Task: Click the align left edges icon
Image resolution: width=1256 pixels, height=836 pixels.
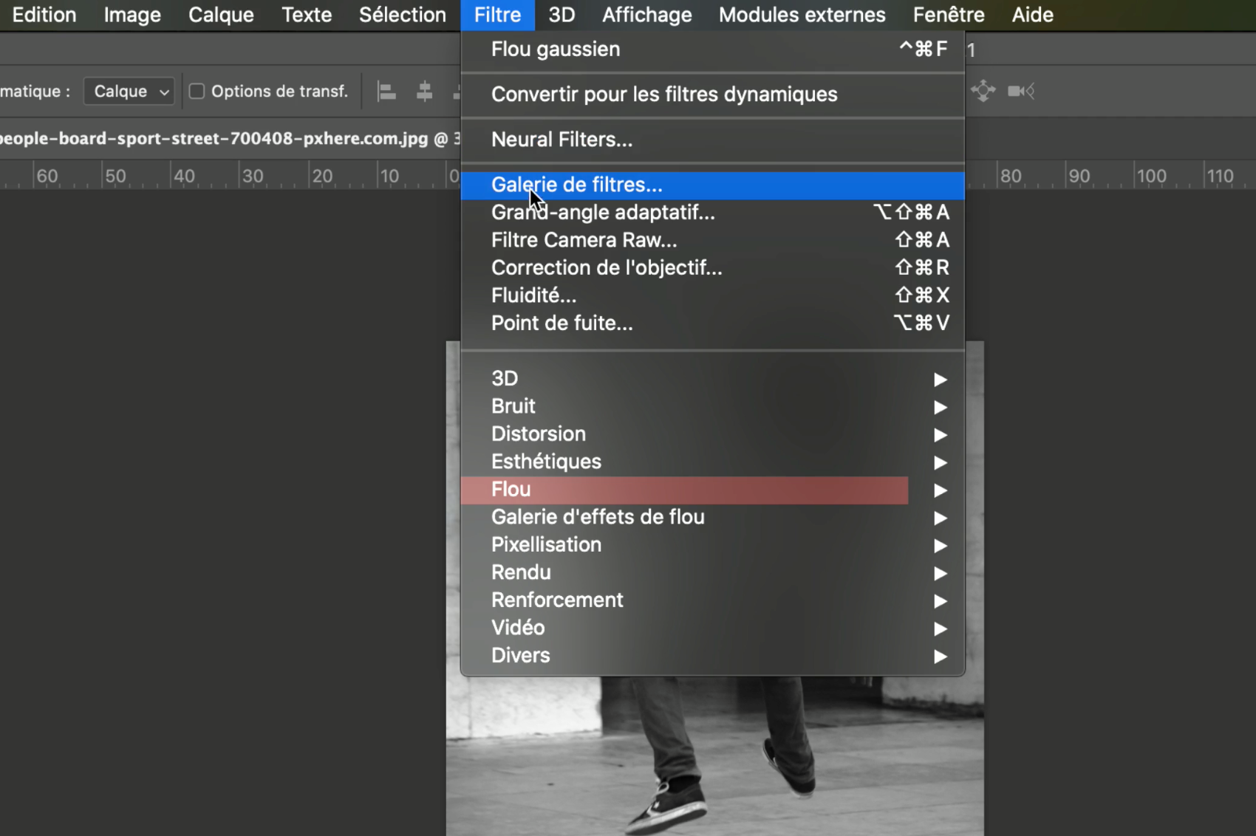Action: [386, 92]
